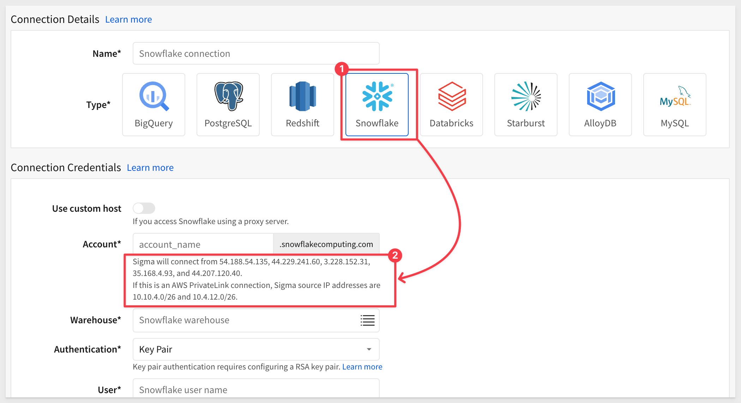Focus the Snowflake user name field
741x403 pixels.
click(x=256, y=389)
